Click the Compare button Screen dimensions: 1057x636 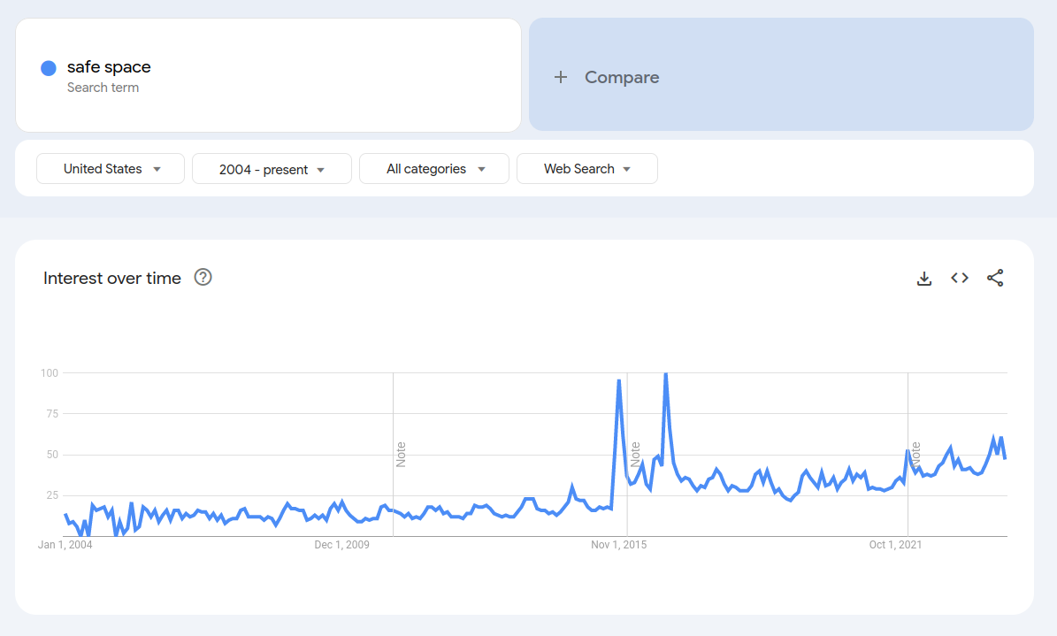coord(781,75)
